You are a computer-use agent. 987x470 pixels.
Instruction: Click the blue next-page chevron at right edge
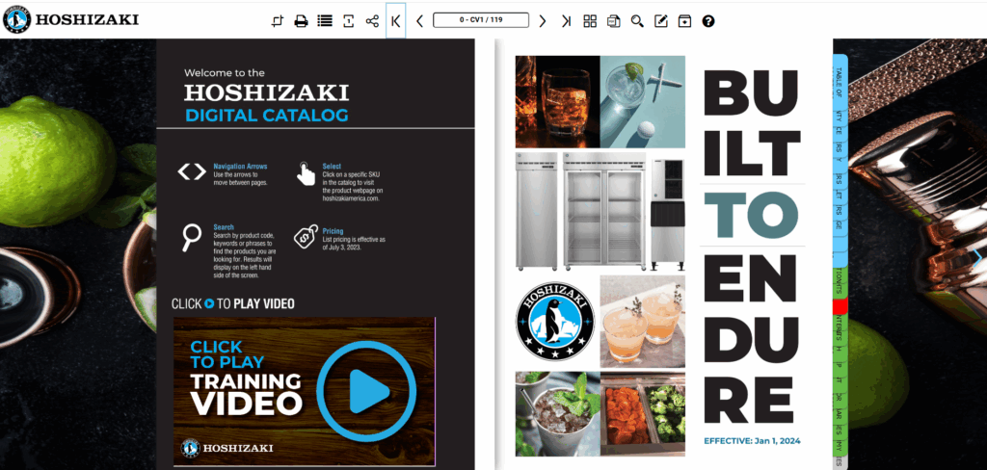point(978,257)
